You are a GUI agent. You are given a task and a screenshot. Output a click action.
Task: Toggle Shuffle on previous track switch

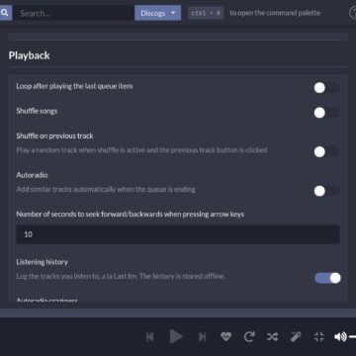coord(326,151)
